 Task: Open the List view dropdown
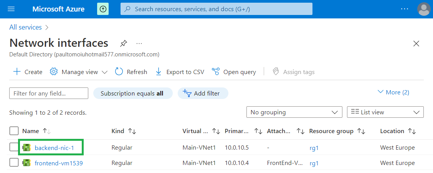point(385,112)
